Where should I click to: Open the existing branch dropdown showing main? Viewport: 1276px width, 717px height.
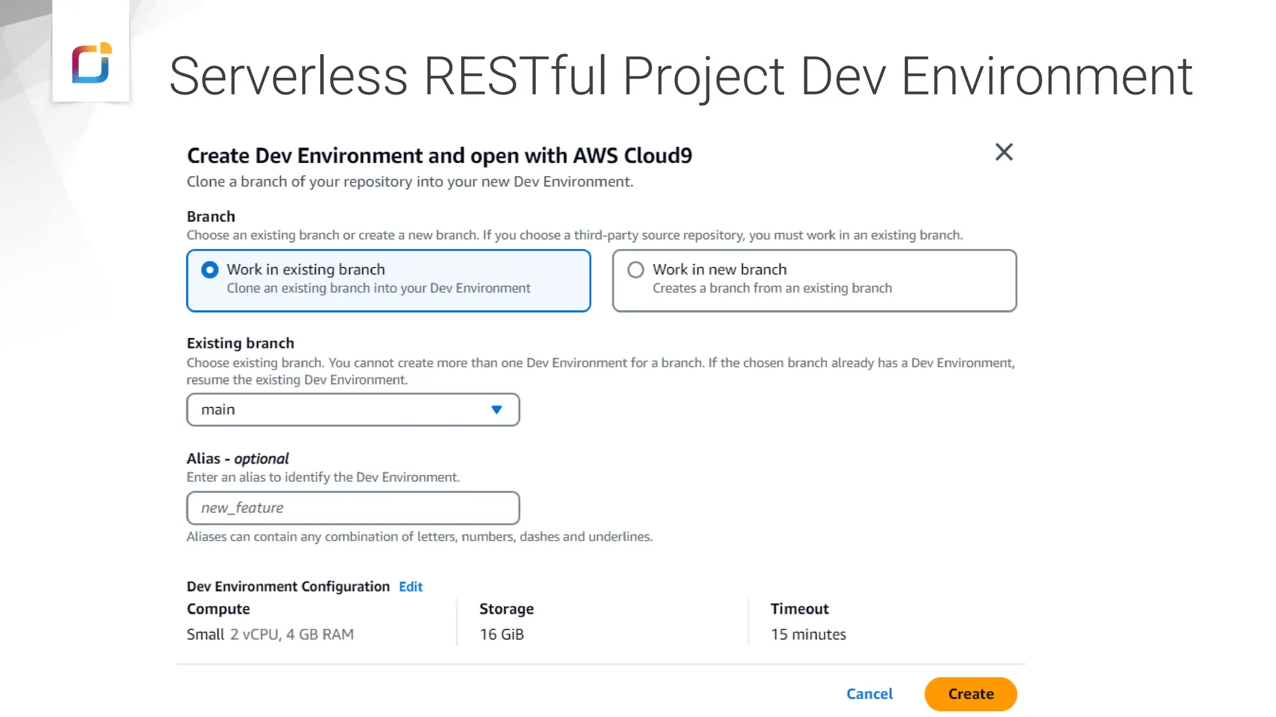coord(352,410)
